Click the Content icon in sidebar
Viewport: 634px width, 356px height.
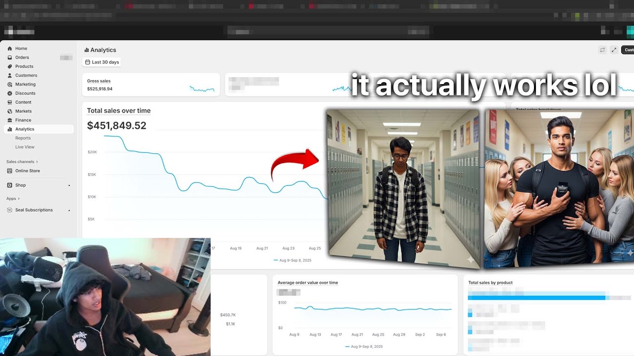tap(10, 102)
